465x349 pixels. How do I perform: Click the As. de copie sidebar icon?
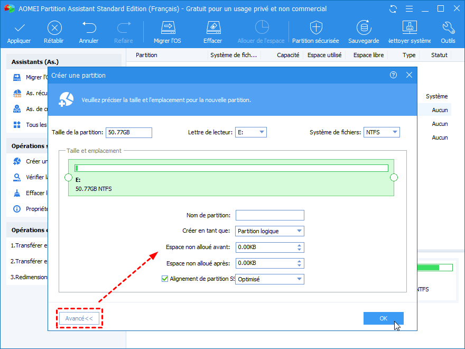pos(17,109)
